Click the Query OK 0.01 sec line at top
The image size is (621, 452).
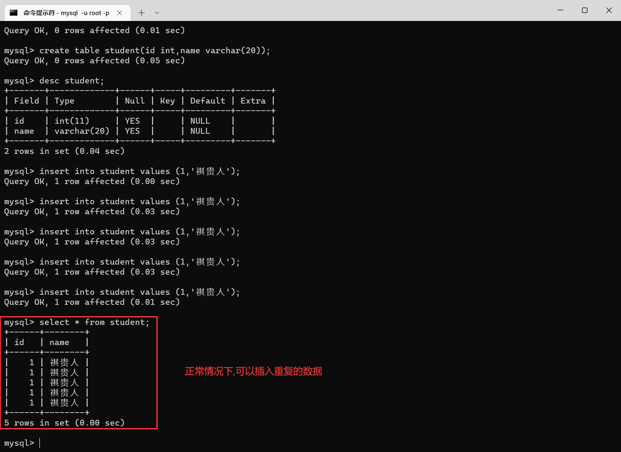(x=94, y=30)
